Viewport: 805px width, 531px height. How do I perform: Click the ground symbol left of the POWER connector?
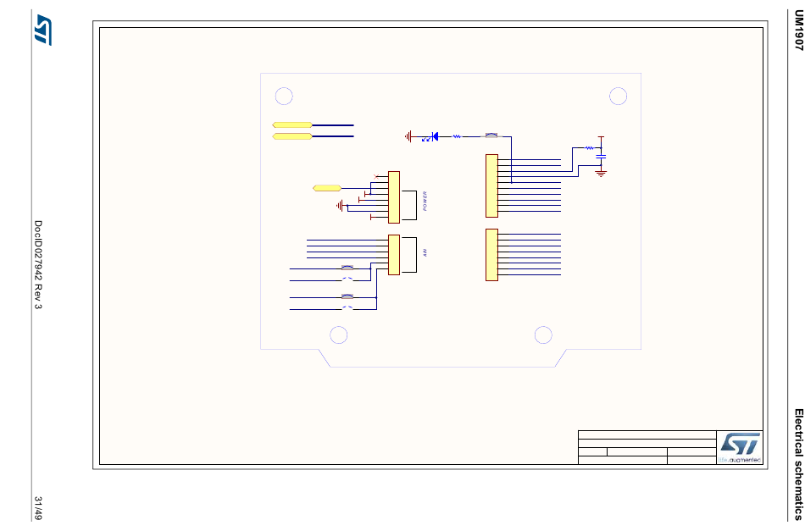[340, 206]
